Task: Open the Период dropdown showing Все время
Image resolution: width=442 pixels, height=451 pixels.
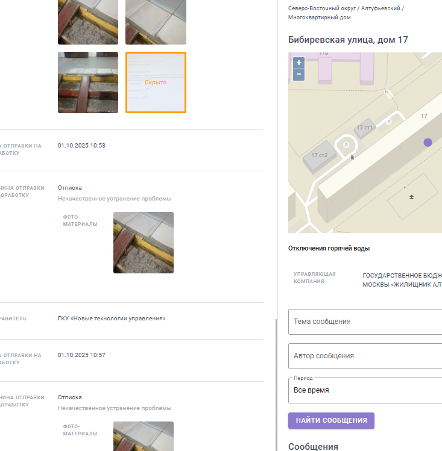Action: click(x=365, y=390)
